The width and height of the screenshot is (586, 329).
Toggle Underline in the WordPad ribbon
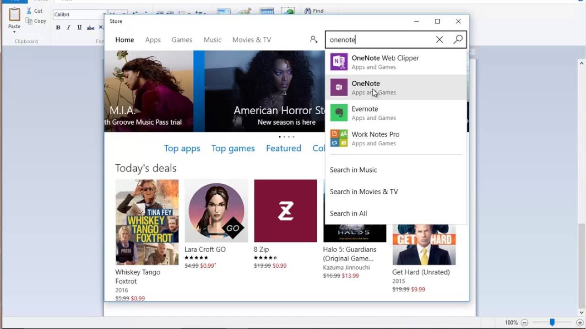pos(79,27)
